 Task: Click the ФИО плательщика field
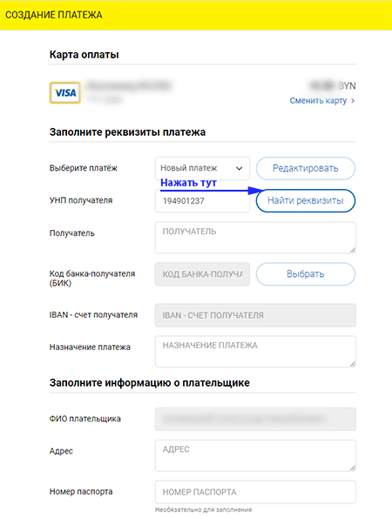coord(255,419)
